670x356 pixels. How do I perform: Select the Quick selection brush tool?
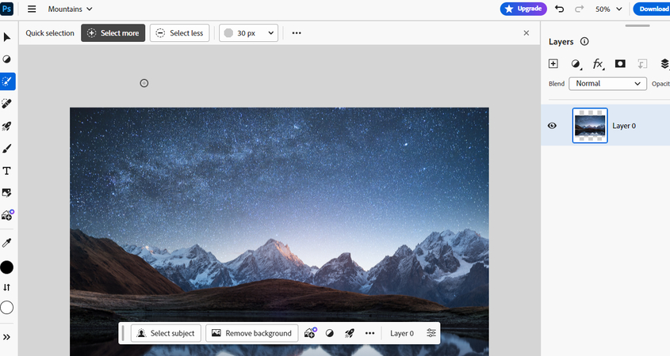click(x=7, y=81)
